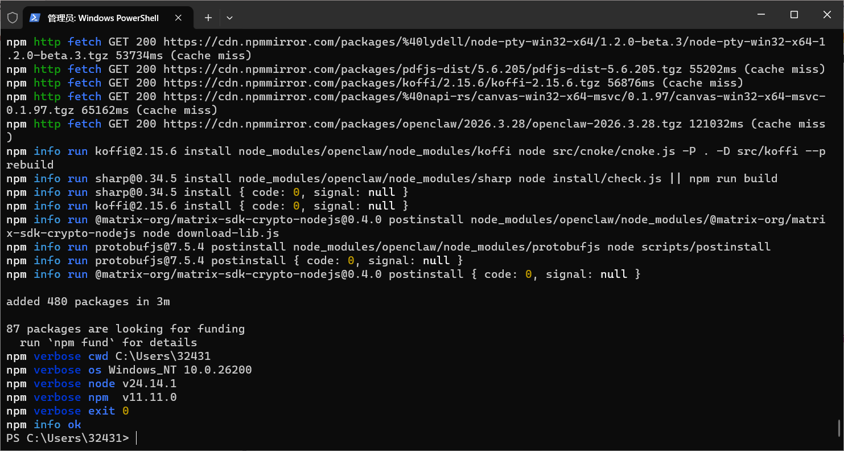Minimize the terminal window
The width and height of the screenshot is (844, 451).
click(760, 15)
